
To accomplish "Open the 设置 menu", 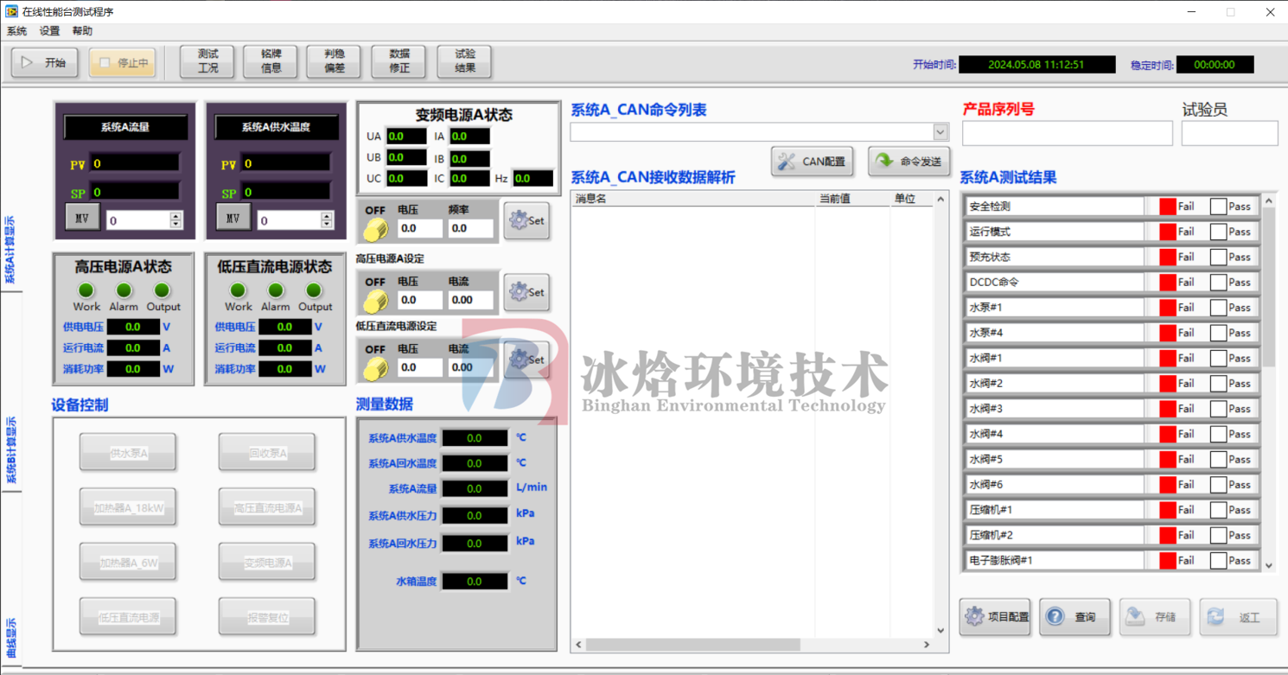I will click(49, 31).
